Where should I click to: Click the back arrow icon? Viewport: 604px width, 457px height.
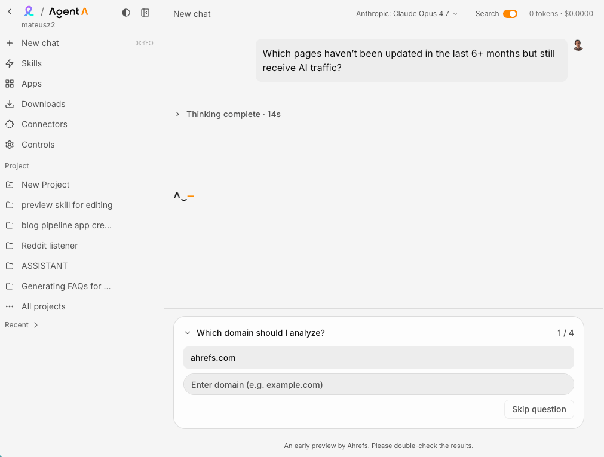tap(10, 11)
